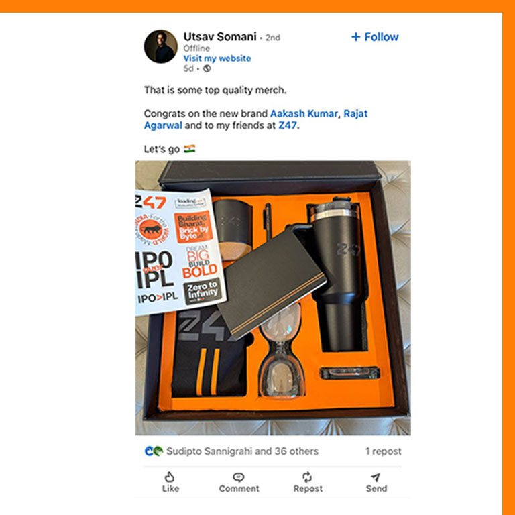Screen dimensions: 515x515
Task: Open Aakash Kumar's tagged profile
Action: coord(304,113)
